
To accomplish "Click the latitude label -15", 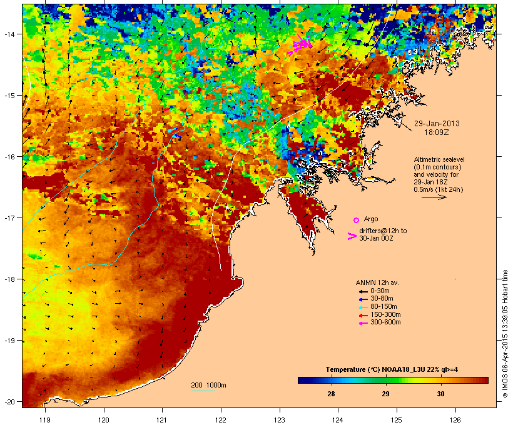I will pos(9,96).
